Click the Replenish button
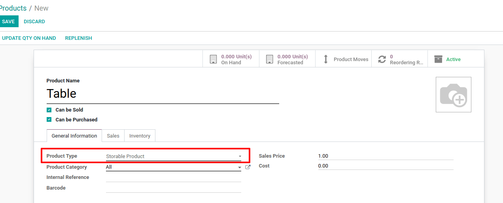Viewport: 503px width, 203px height. (79, 38)
